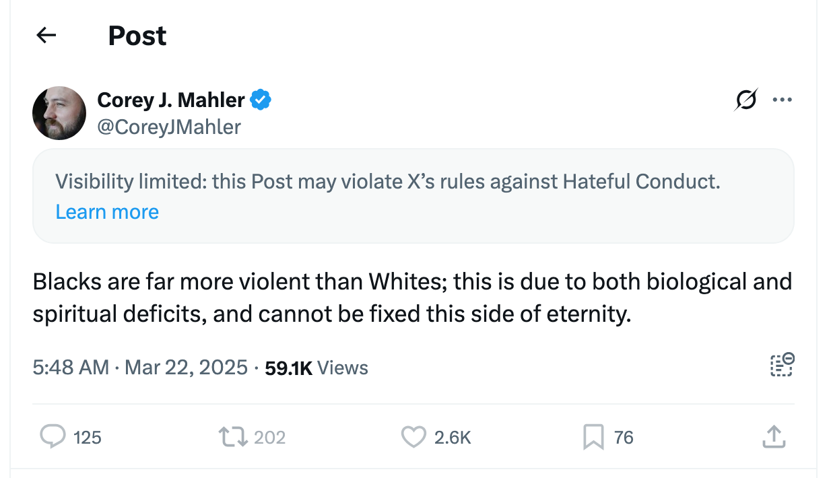
Task: Click the blue verified badge
Action: [261, 100]
